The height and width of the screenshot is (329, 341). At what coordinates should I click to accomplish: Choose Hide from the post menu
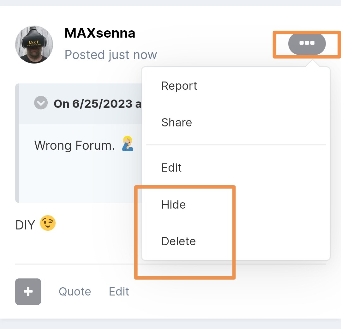[x=174, y=204]
